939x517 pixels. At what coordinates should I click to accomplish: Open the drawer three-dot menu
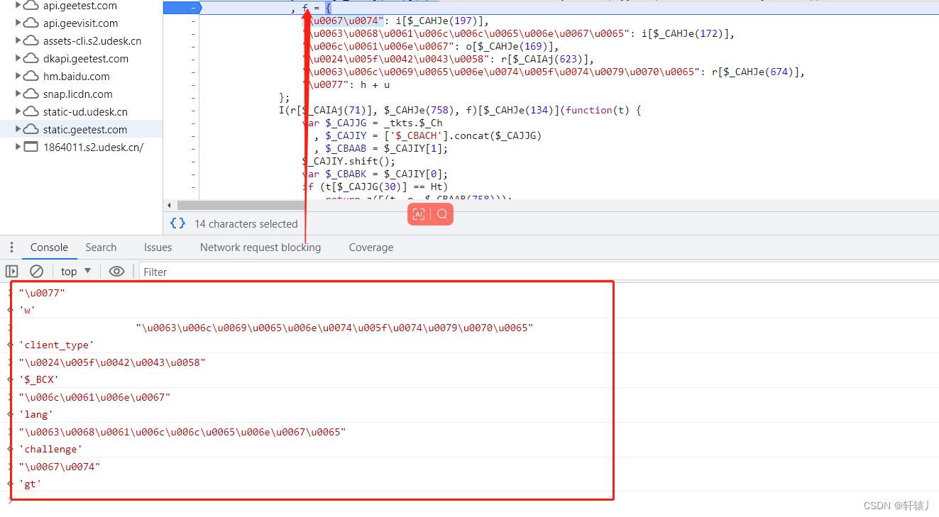pyautogui.click(x=11, y=248)
